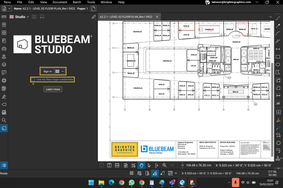Open the Layers panel

(4, 65)
